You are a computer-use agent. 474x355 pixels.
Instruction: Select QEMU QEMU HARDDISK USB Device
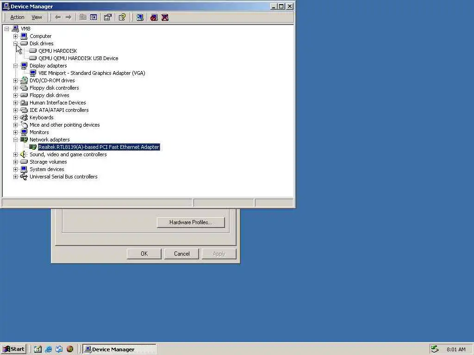pos(78,58)
